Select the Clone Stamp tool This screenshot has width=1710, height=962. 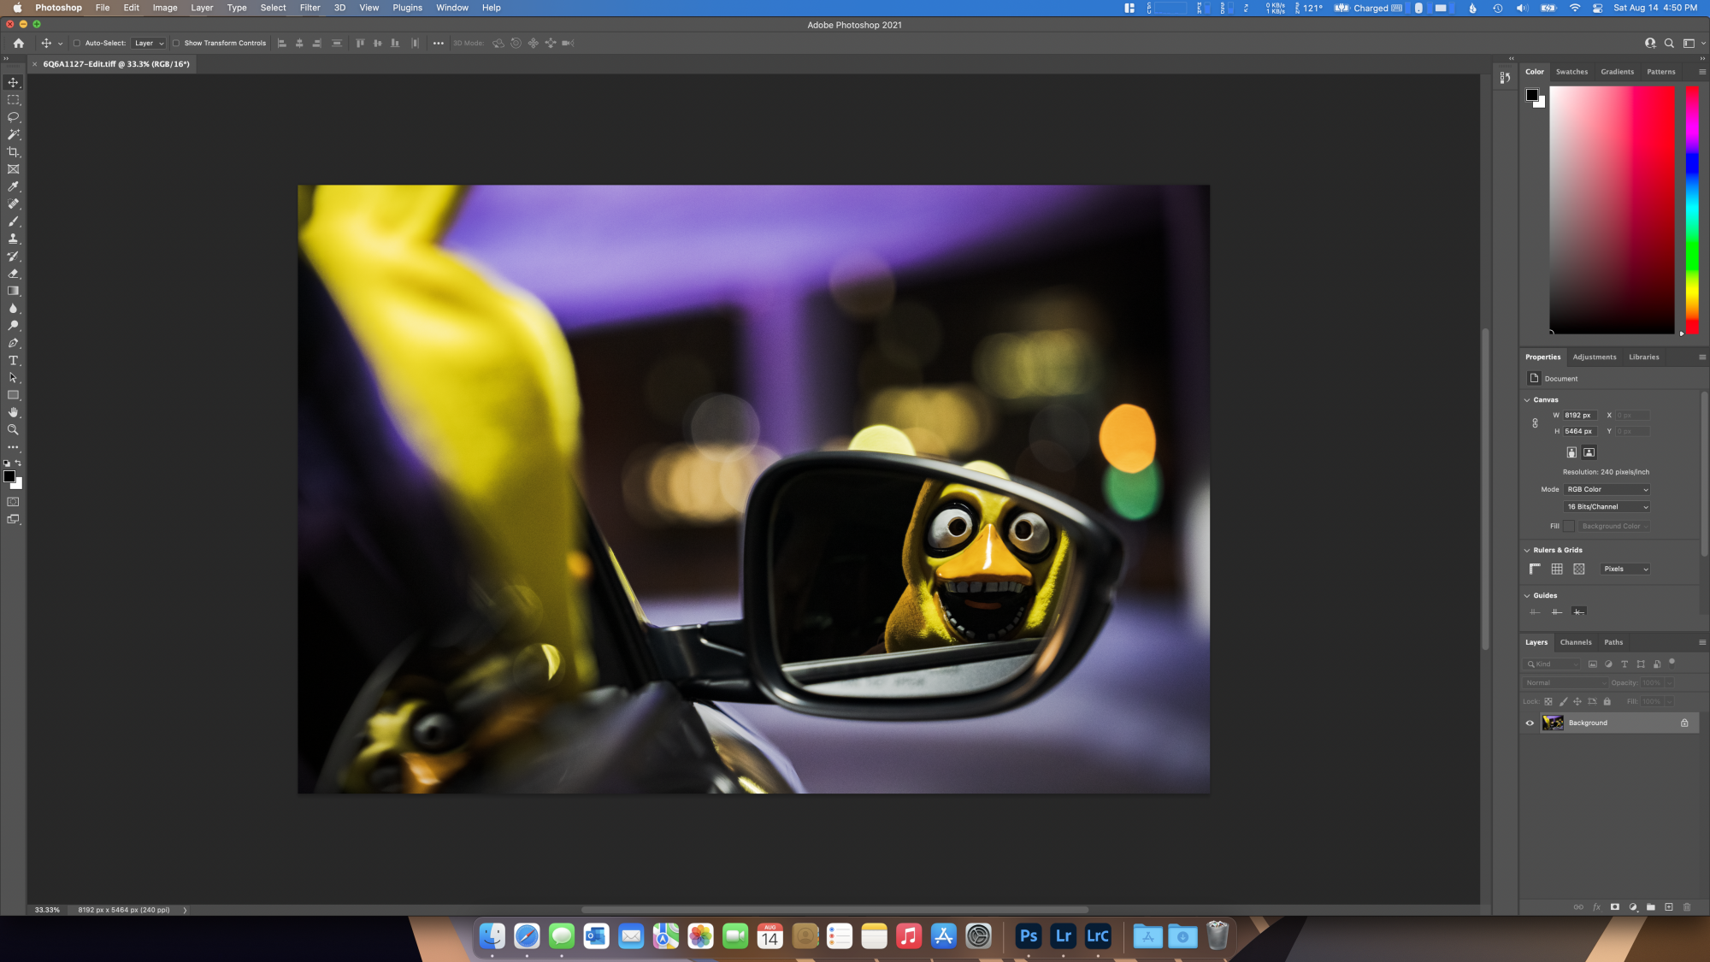(13, 239)
